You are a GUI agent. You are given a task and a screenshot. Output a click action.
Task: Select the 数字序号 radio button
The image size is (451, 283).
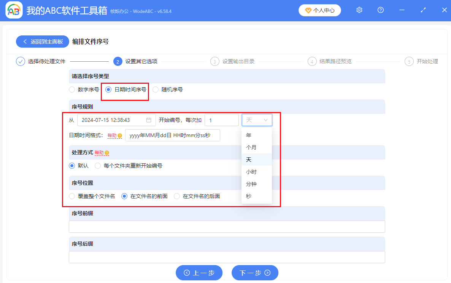click(71, 89)
